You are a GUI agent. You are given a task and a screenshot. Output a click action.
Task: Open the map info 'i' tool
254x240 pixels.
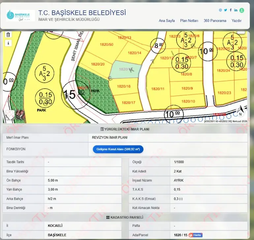pyautogui.click(x=8, y=43)
